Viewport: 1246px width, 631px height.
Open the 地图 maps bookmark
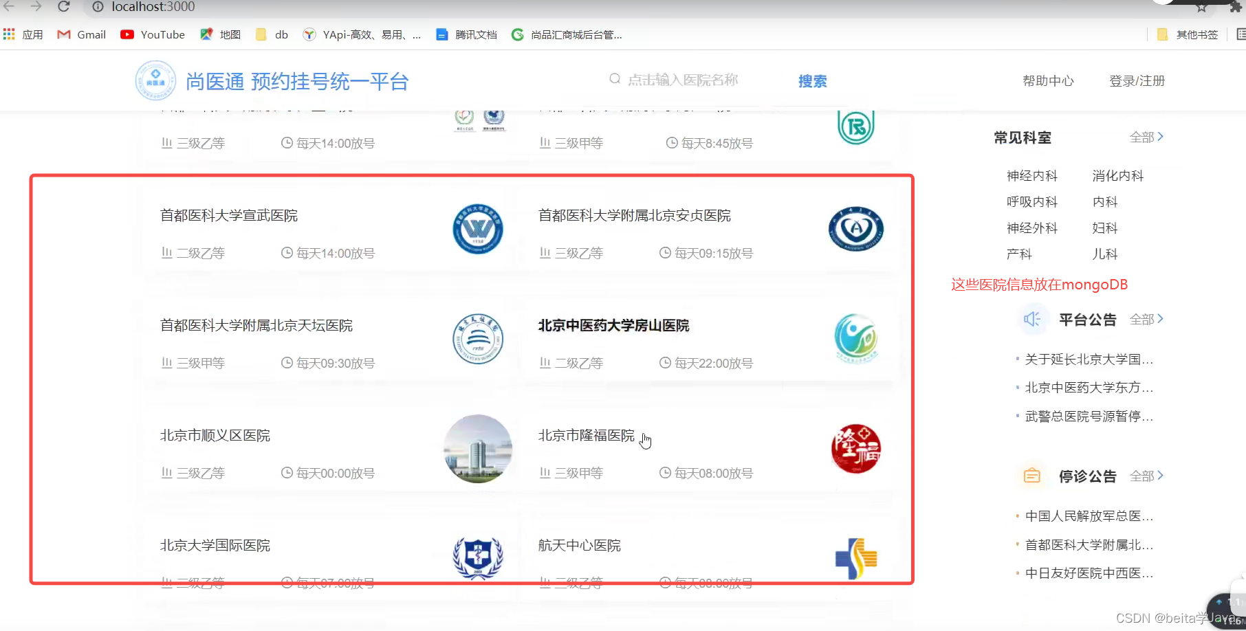pos(220,34)
